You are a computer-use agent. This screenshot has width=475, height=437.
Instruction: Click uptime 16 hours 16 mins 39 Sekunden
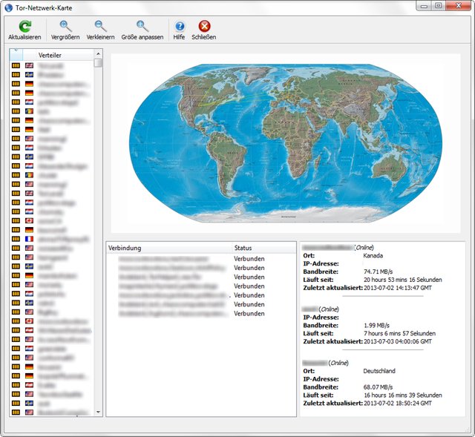(x=402, y=395)
